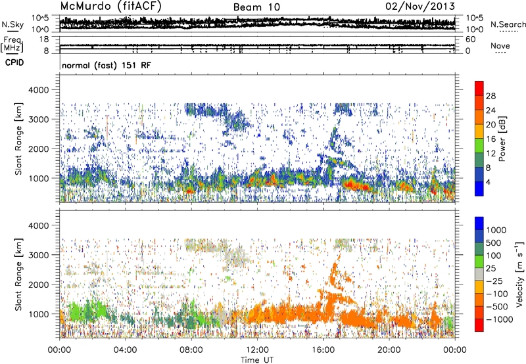Click the '500' value on Velocity colorbar
Screen dimensions: 526x364
(x=494, y=242)
